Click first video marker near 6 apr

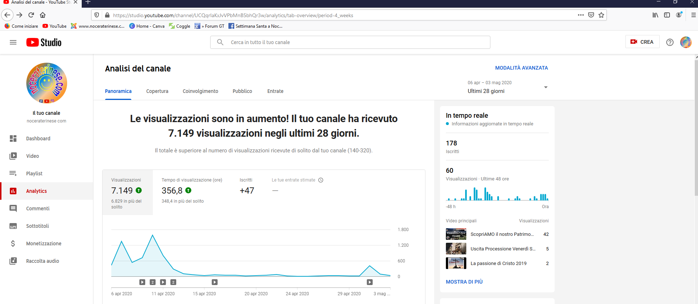142,282
